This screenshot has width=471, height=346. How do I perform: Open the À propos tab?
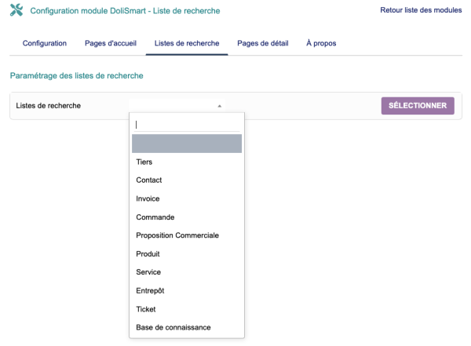[x=321, y=42]
